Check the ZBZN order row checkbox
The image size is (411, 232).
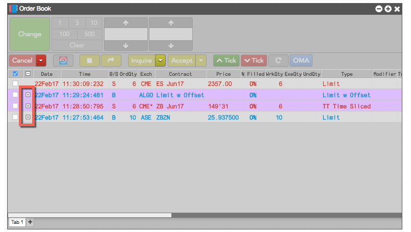click(15, 117)
